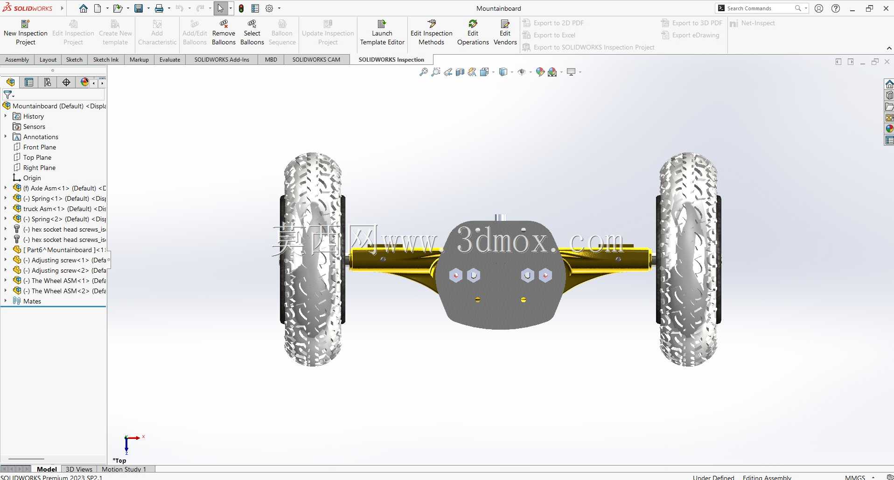The height and width of the screenshot is (480, 894).
Task: Open the New document dropdown arrow
Action: click(x=107, y=8)
